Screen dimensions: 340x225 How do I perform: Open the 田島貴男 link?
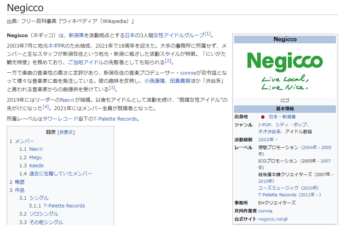point(180,81)
